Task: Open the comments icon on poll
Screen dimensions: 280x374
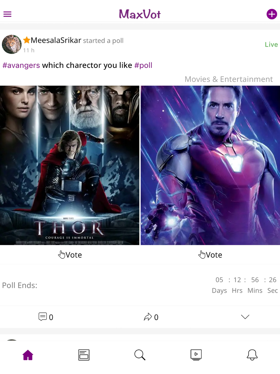Action: pyautogui.click(x=43, y=317)
